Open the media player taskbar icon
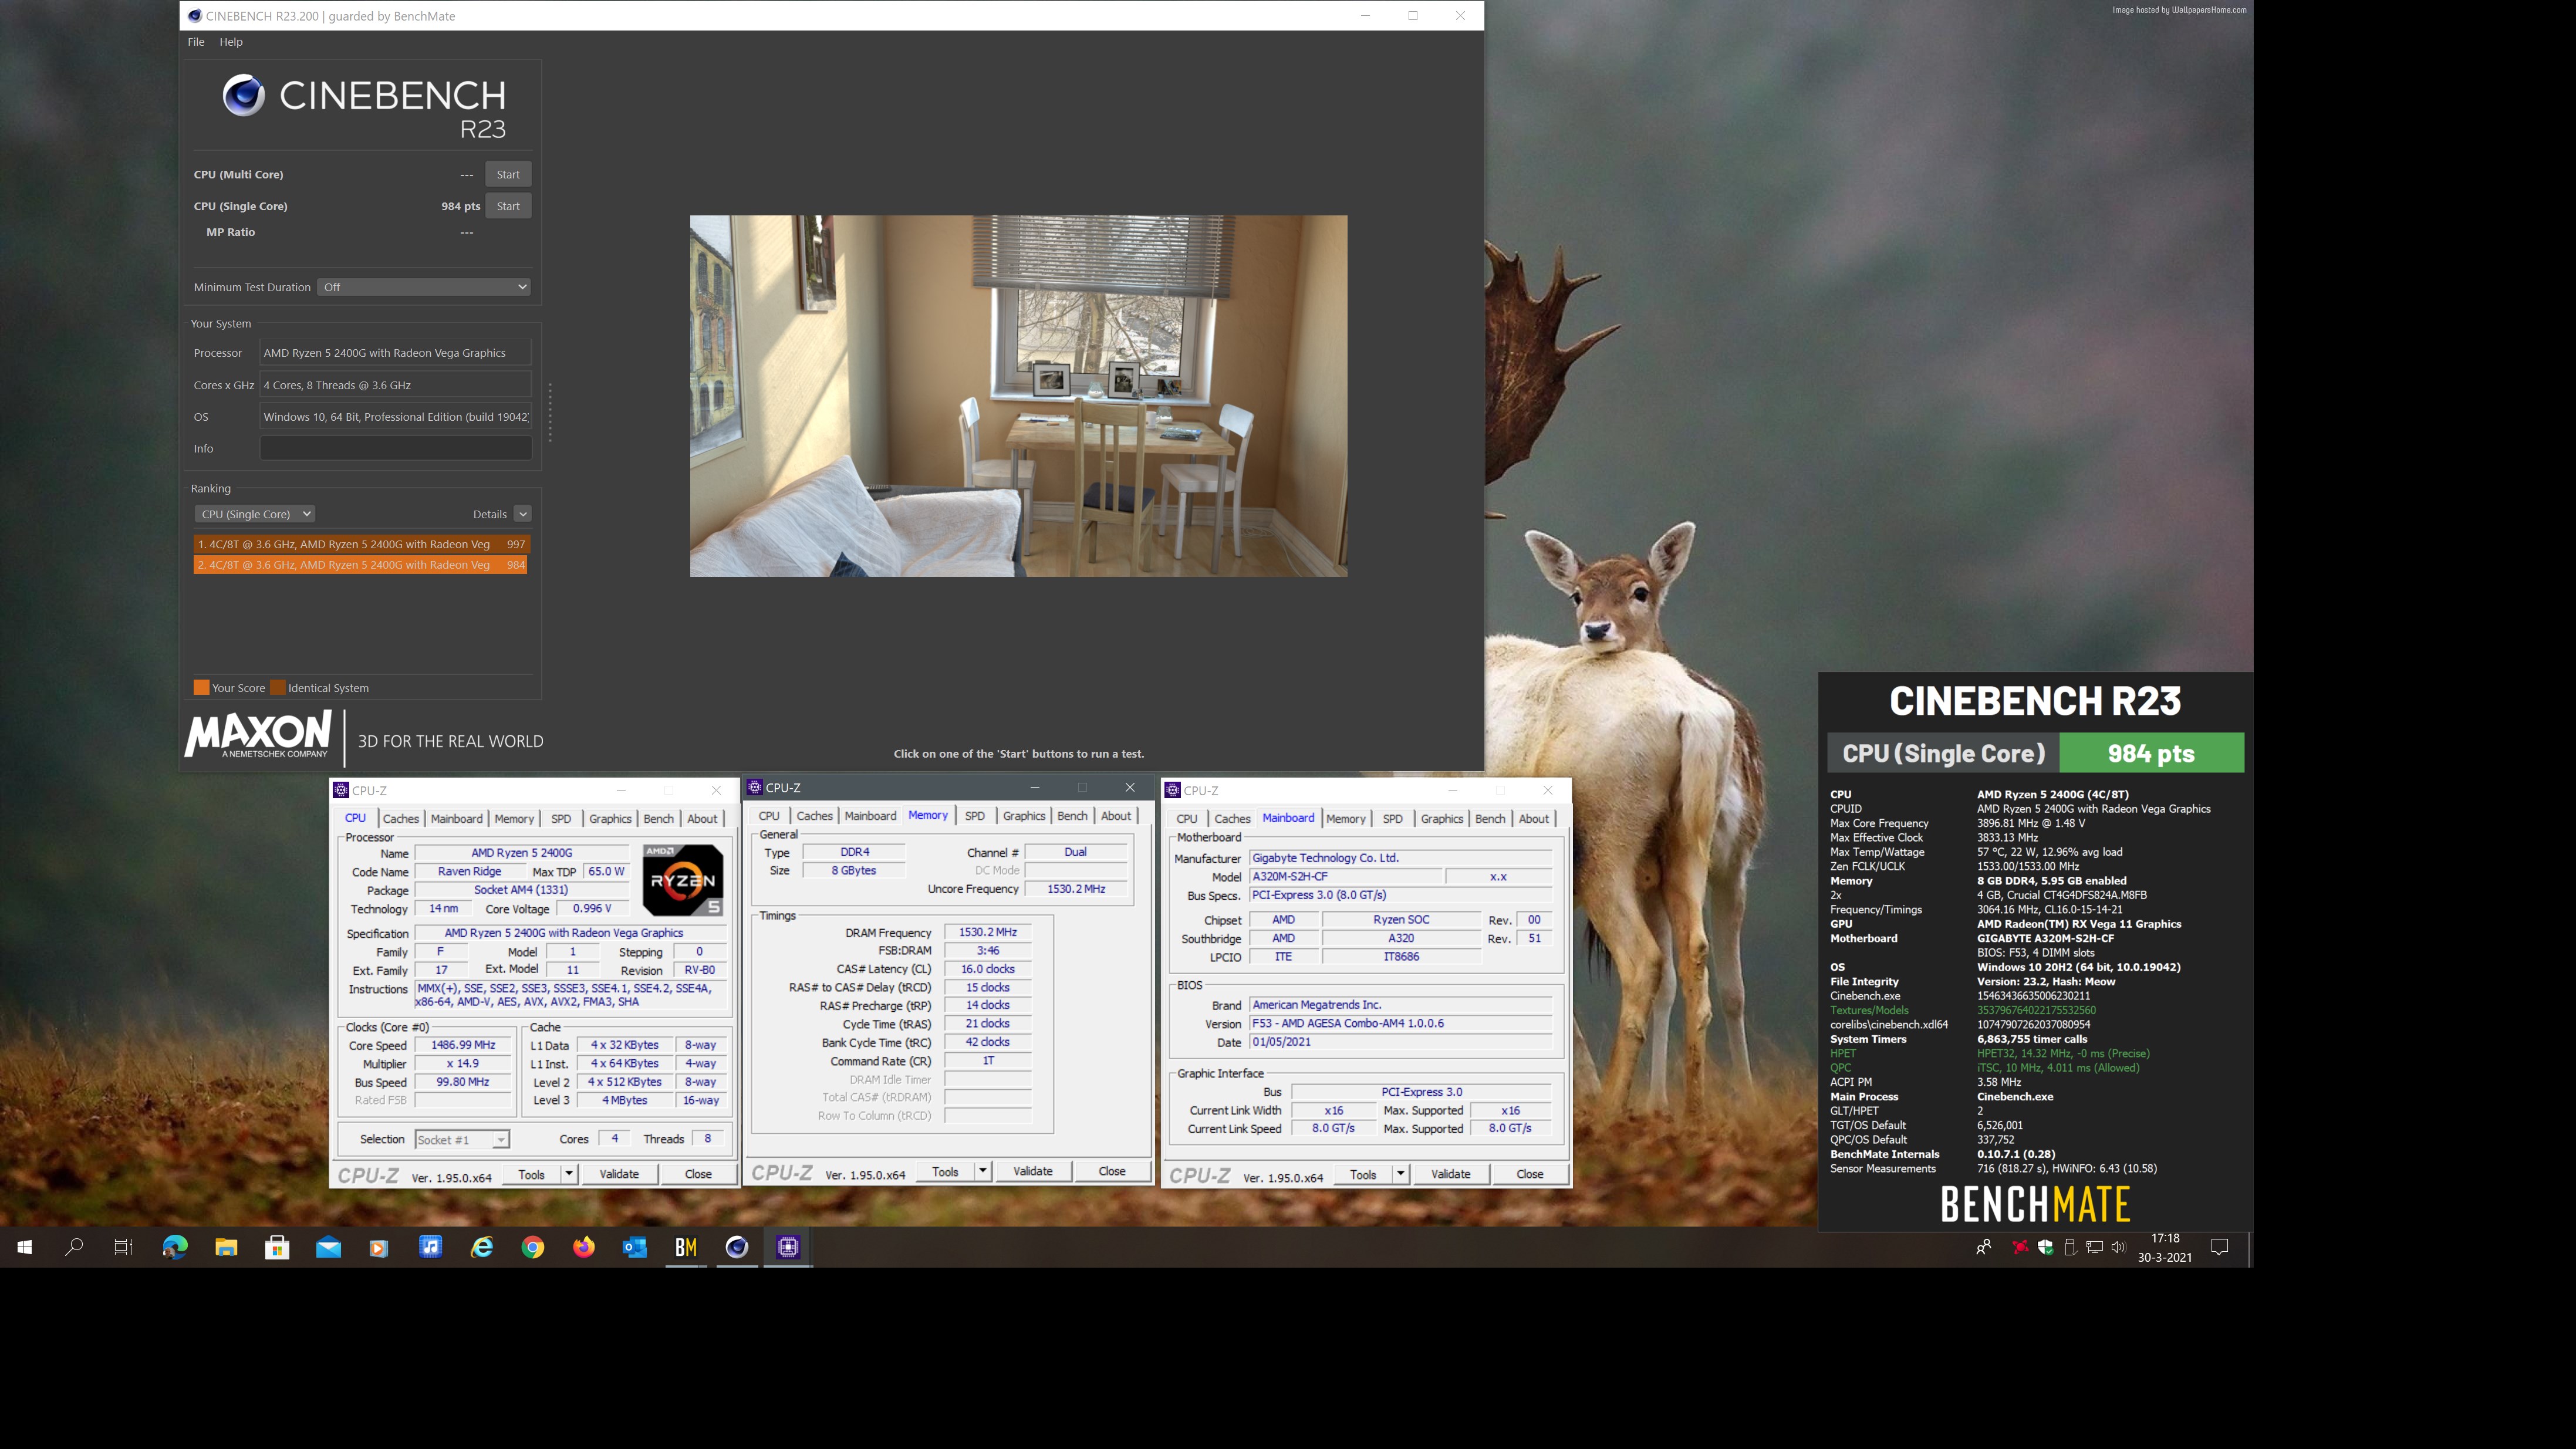Screen dimensions: 2576x1449 [379, 1247]
